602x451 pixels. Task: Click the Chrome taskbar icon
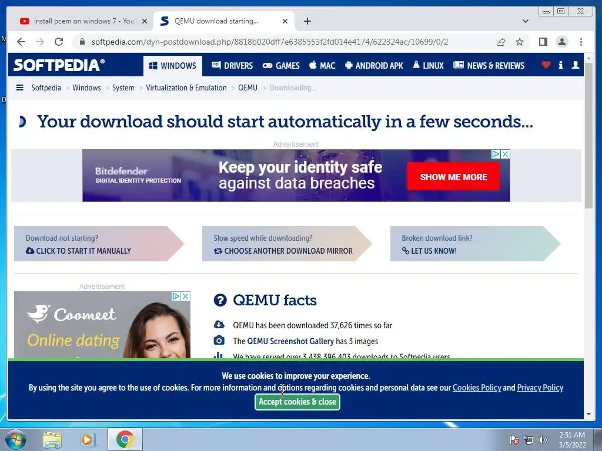125,439
